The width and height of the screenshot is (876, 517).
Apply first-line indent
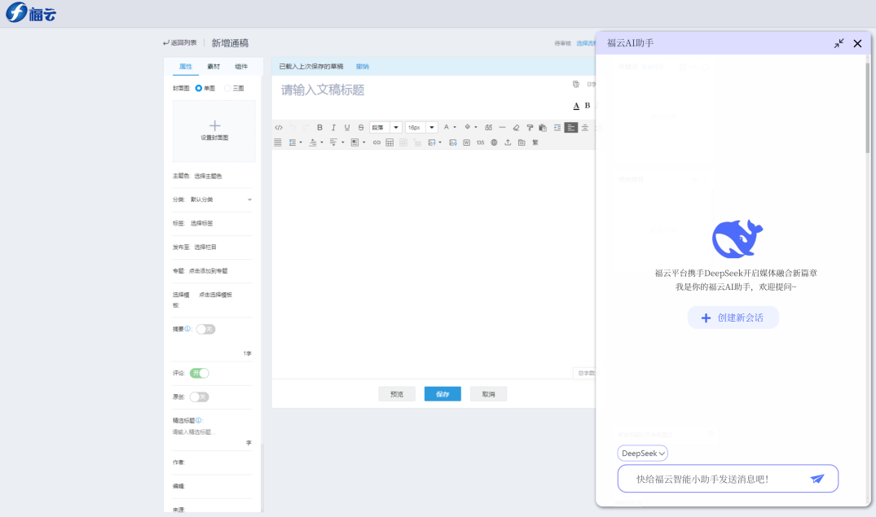coord(557,128)
